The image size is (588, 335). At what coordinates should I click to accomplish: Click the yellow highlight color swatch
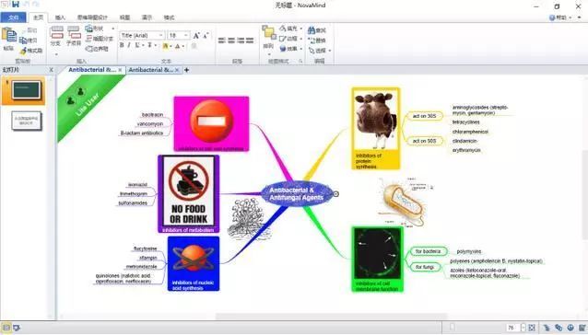[x=165, y=46]
